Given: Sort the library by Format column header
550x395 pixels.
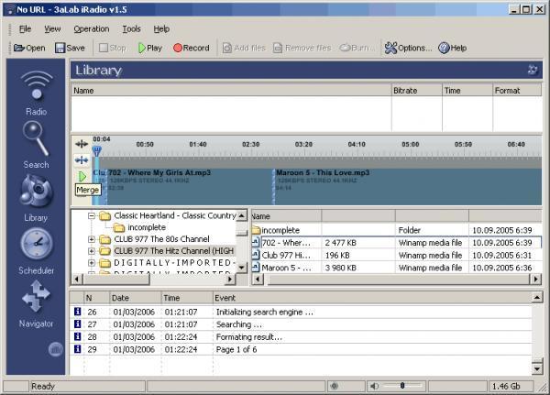Looking at the screenshot, I should (x=517, y=91).
